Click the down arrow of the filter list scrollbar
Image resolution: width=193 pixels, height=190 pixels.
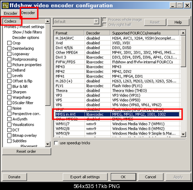[48, 144]
